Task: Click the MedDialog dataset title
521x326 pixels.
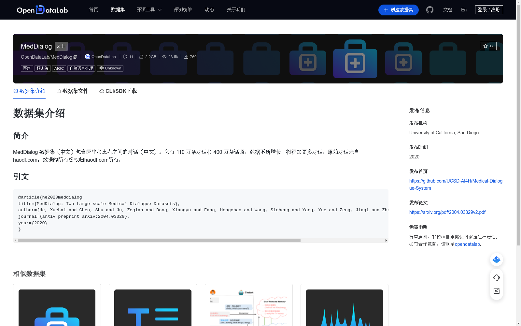Action: (36, 46)
